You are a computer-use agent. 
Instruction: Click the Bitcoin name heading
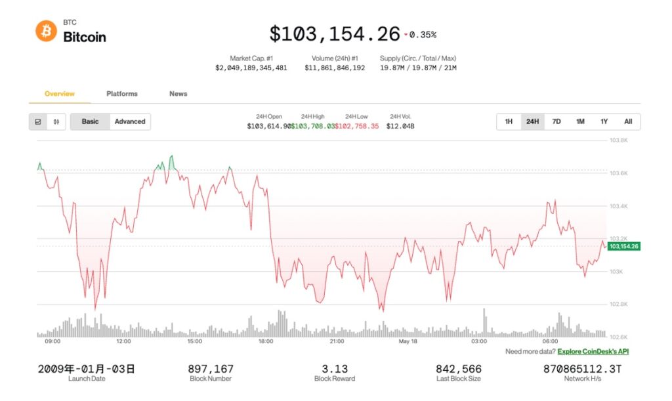coord(85,37)
